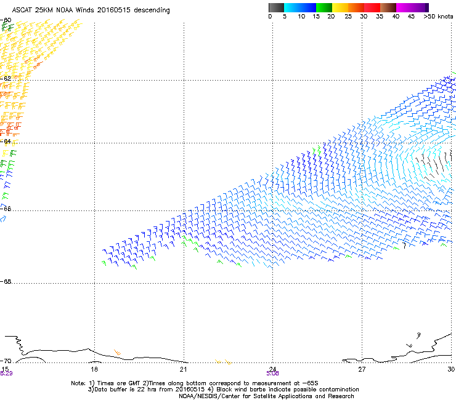Click the purple '6:29' time stamp
The height and width of the screenshot is (400, 456).
click(x=6, y=374)
